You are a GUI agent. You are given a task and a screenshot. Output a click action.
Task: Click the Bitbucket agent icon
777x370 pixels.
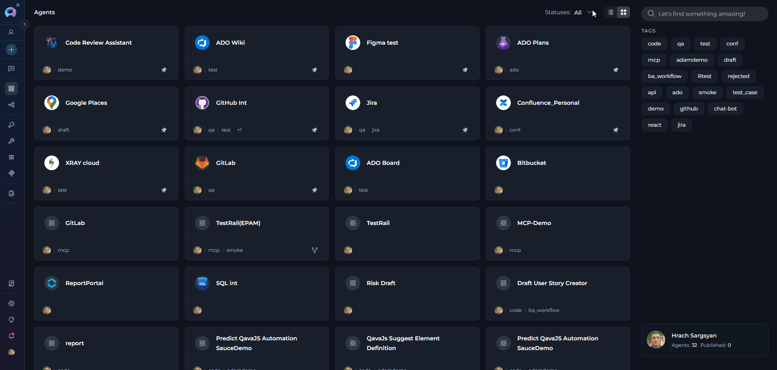[x=503, y=163]
